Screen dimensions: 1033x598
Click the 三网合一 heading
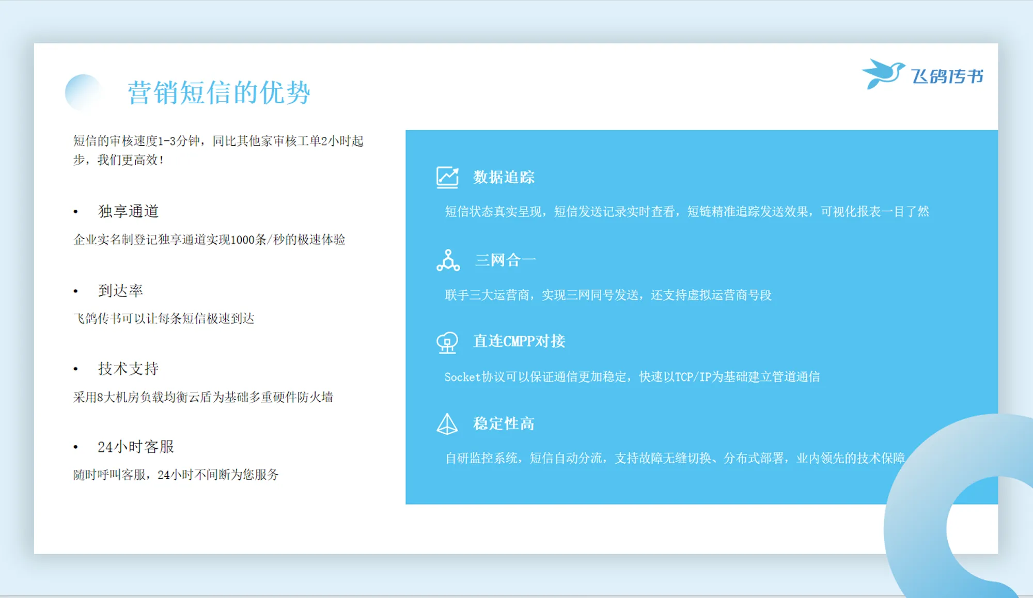[505, 260]
